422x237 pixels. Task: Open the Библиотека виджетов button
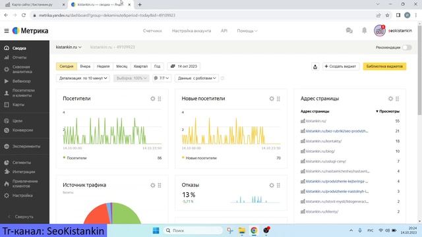point(384,66)
